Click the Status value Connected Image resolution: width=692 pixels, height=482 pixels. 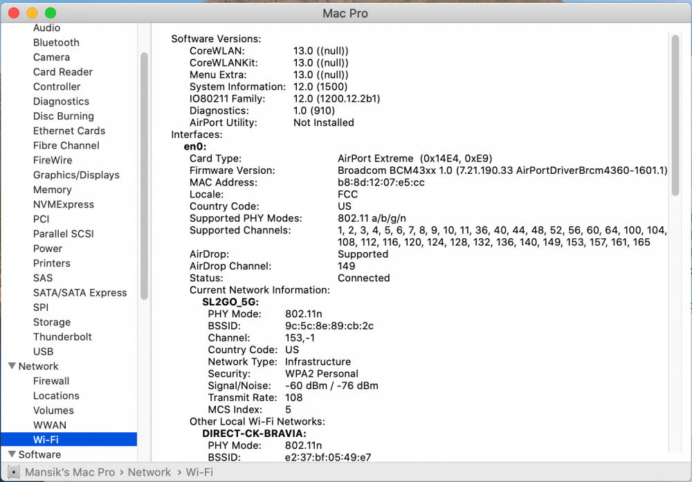tap(364, 278)
